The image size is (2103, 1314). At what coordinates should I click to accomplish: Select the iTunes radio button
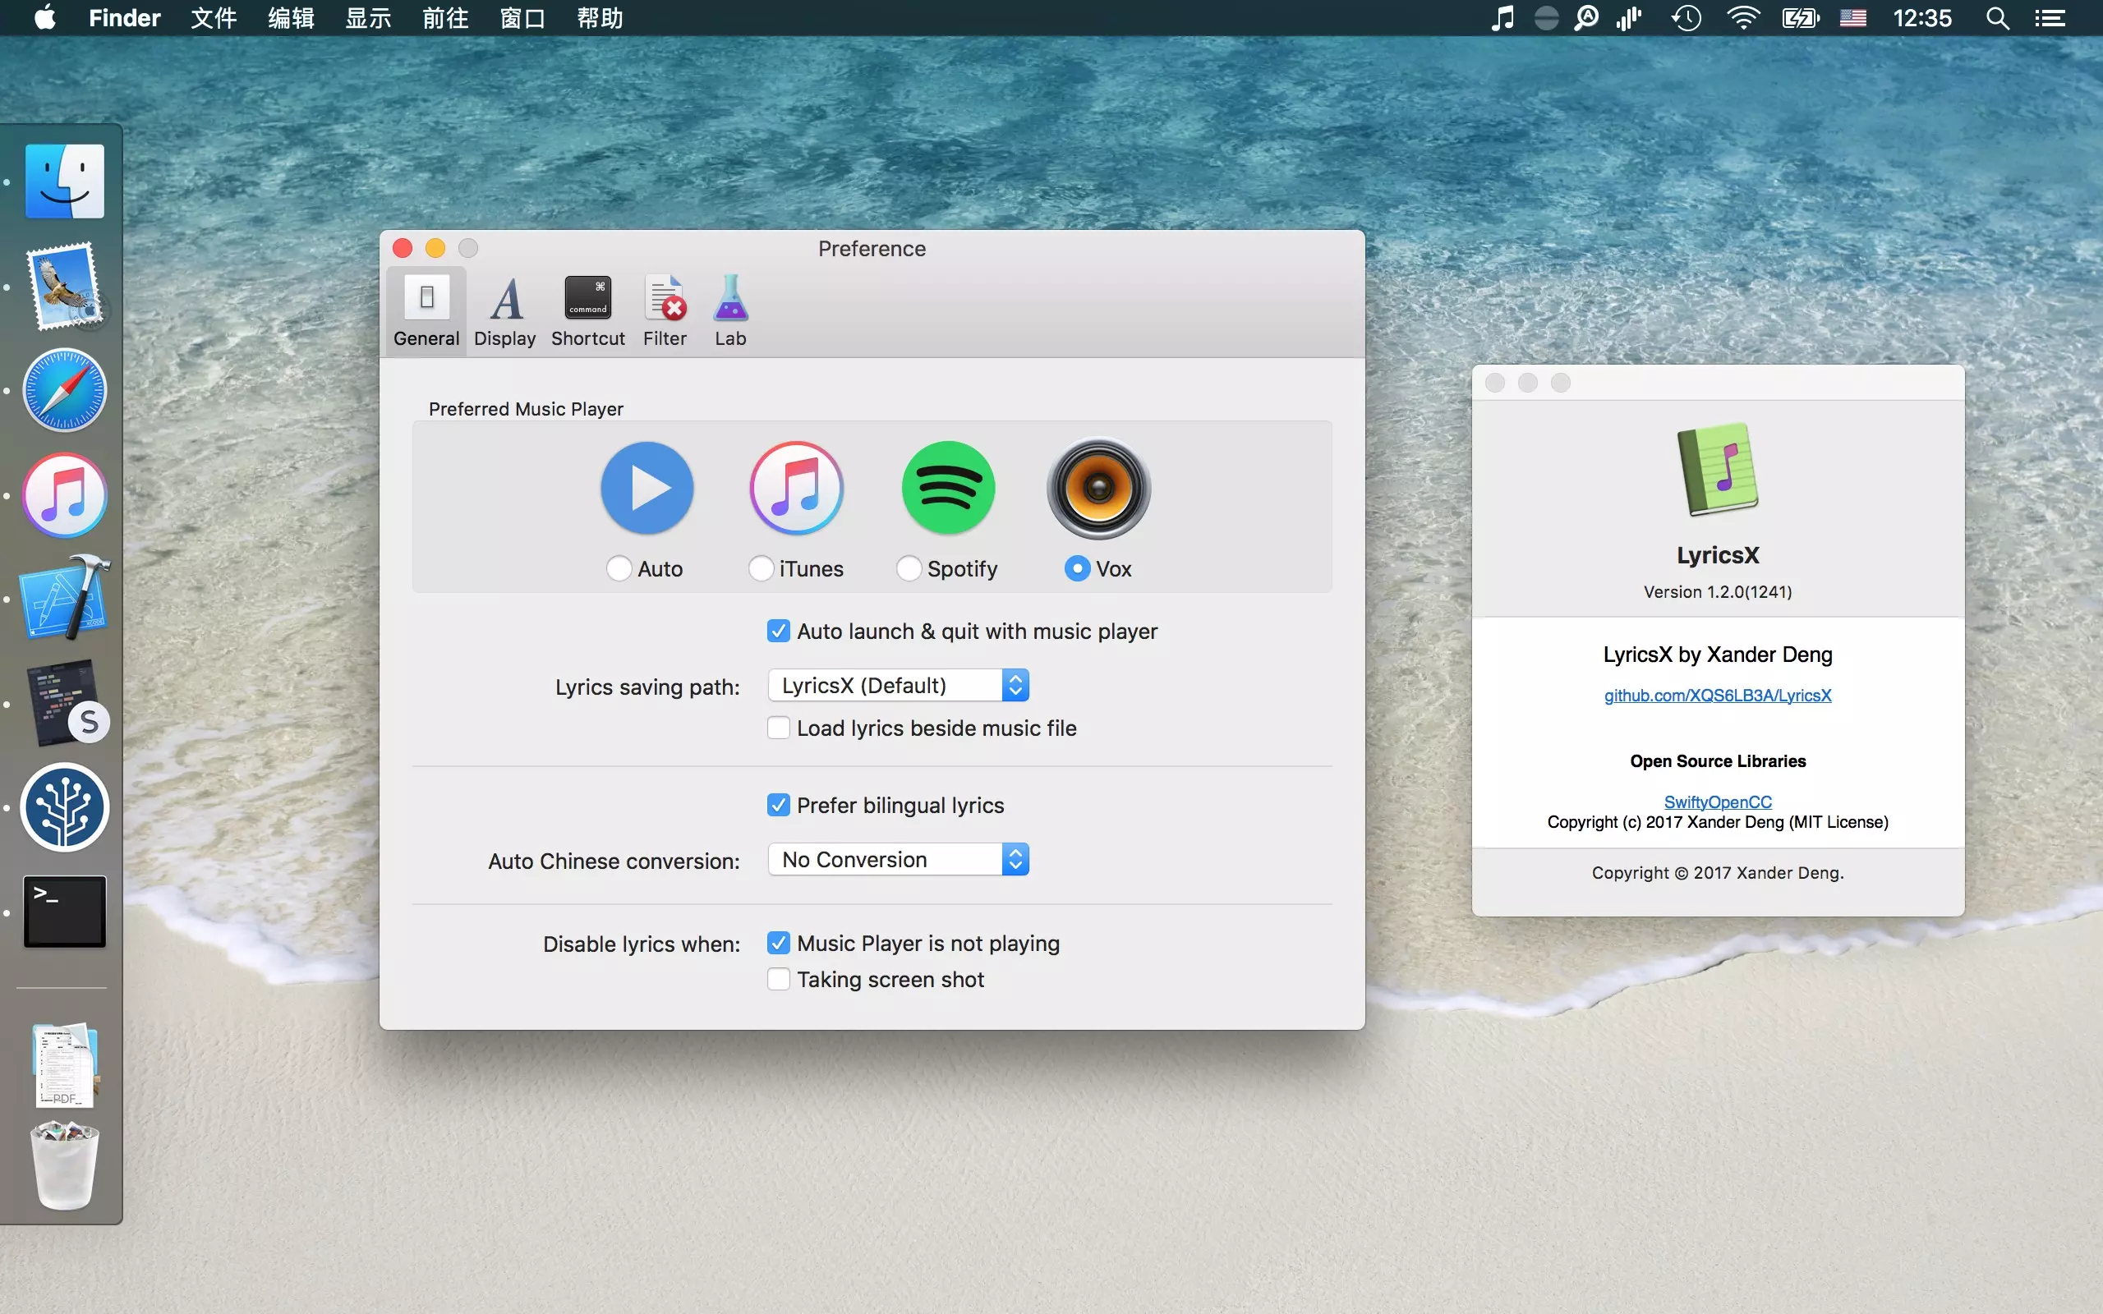pyautogui.click(x=761, y=568)
